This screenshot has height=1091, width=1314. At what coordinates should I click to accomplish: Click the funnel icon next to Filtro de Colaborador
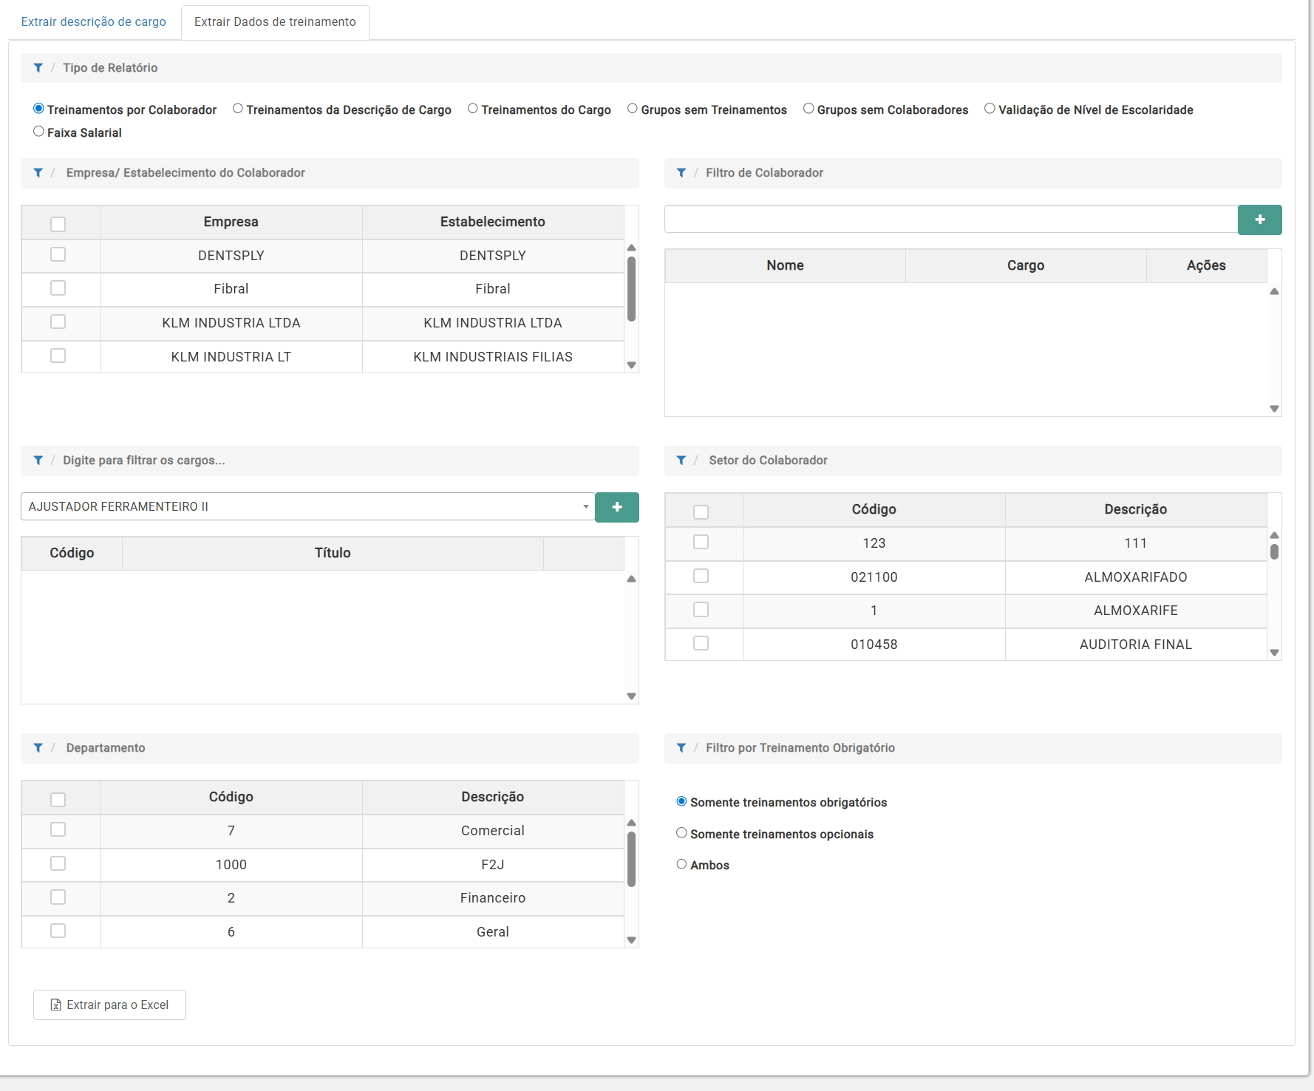(681, 173)
